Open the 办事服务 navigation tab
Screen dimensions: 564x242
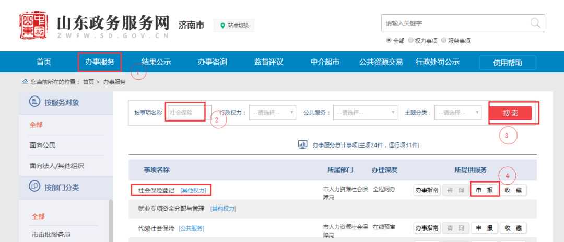99,63
